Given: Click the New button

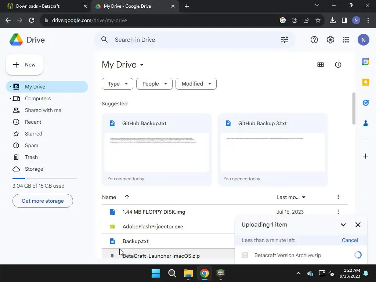Looking at the screenshot, I should tap(24, 65).
